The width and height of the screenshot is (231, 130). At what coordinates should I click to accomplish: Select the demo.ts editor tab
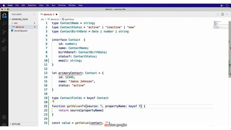tap(49, 14)
